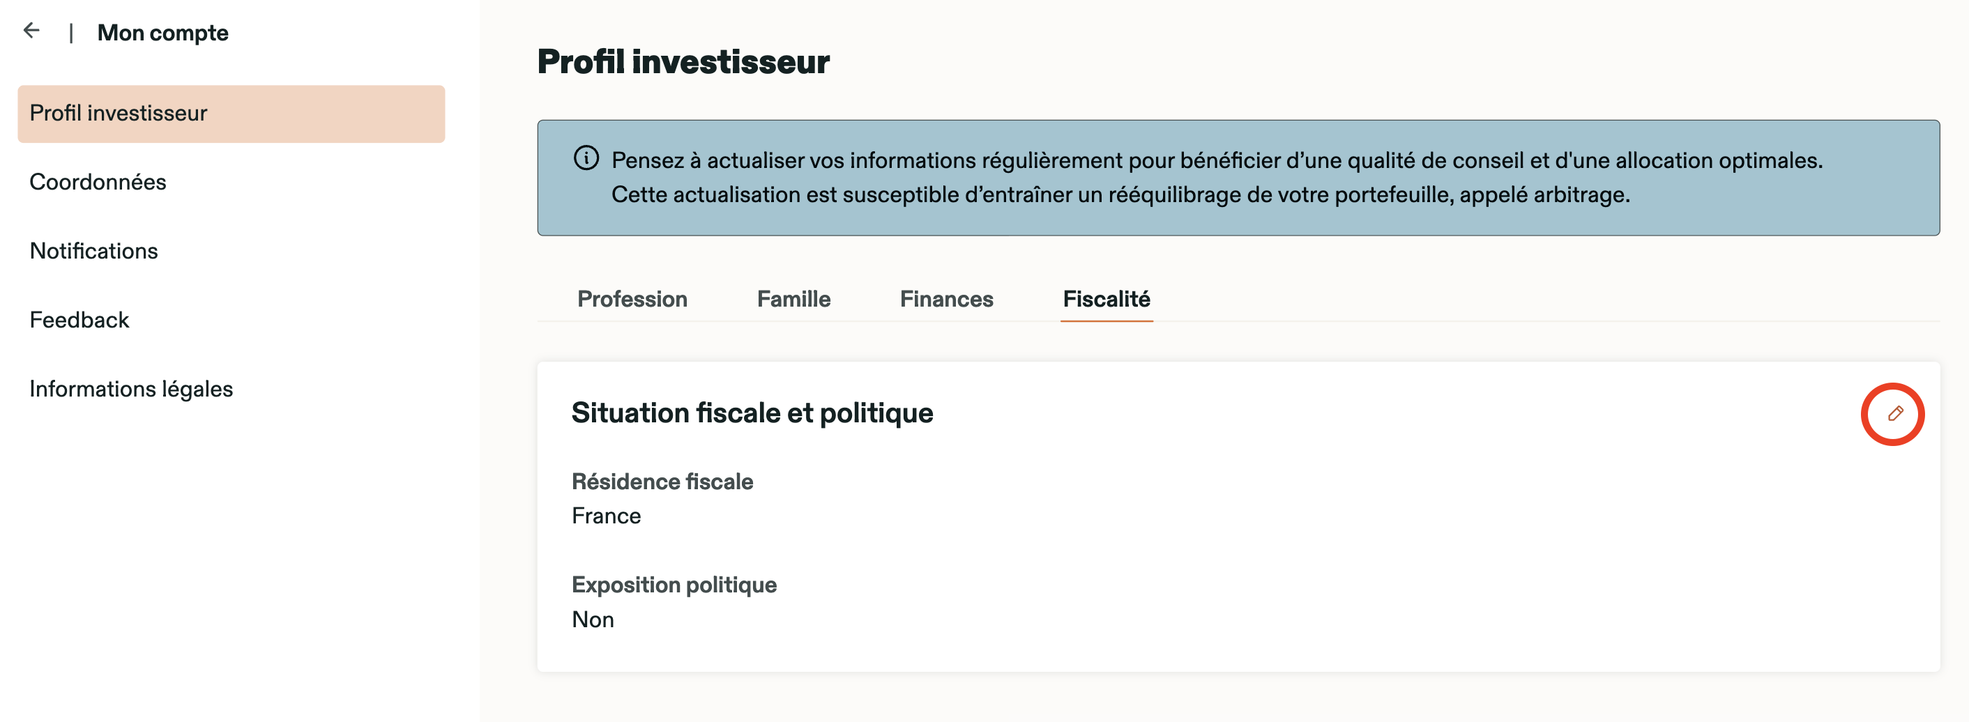Open the Notifications section
The height and width of the screenshot is (722, 1969).
(94, 251)
